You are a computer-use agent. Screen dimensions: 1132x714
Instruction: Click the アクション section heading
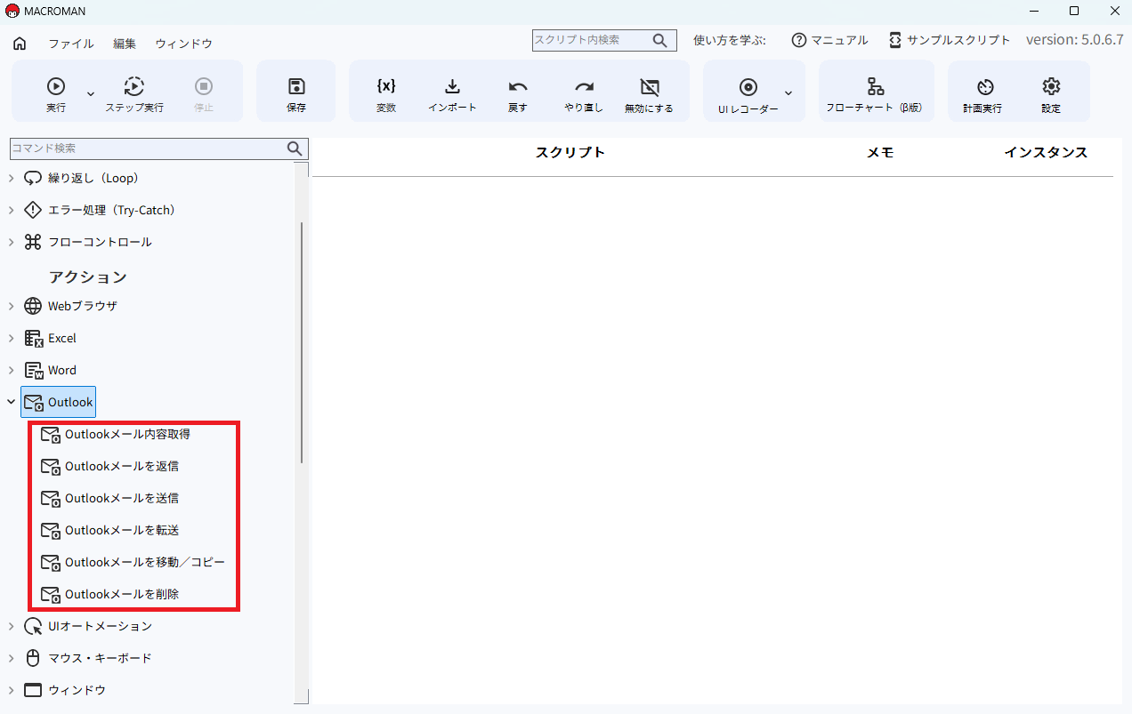point(88,277)
